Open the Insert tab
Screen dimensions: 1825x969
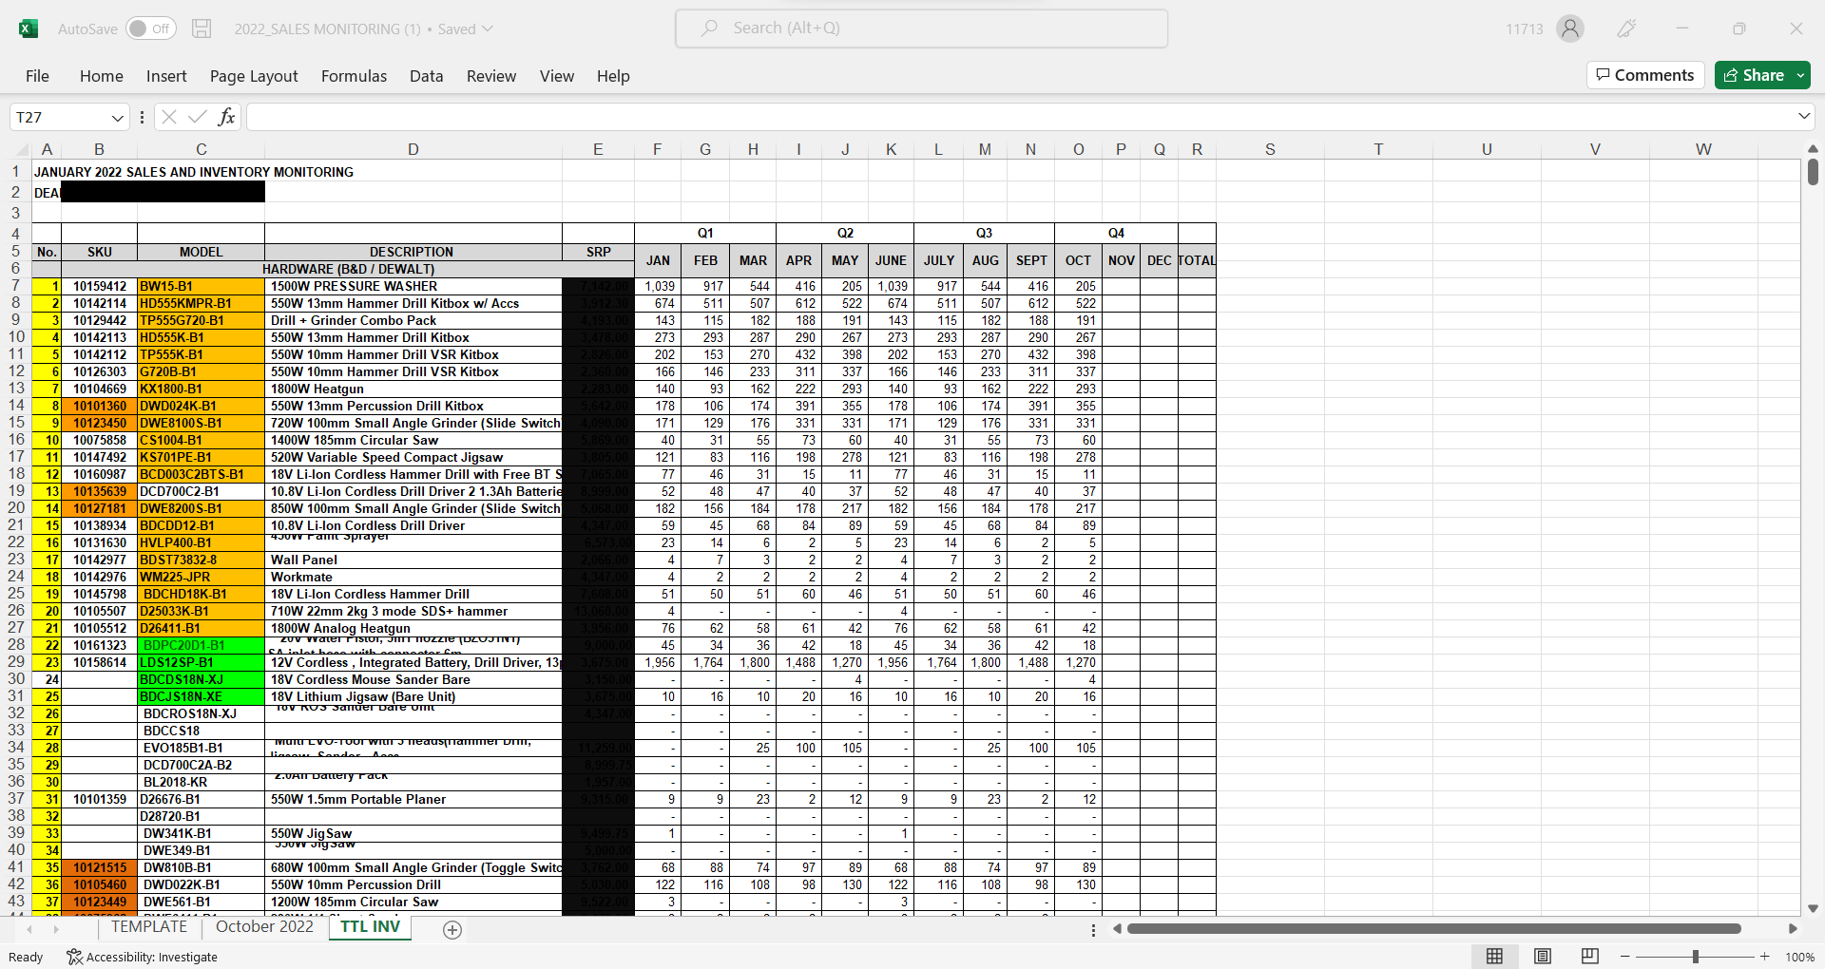coord(166,76)
